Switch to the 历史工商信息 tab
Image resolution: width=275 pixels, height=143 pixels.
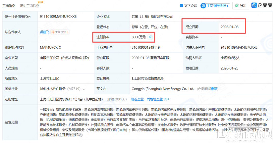(x=30, y=6)
